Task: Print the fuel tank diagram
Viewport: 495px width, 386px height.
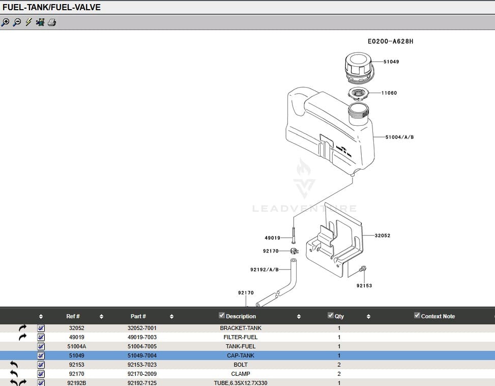Action: tap(52, 22)
